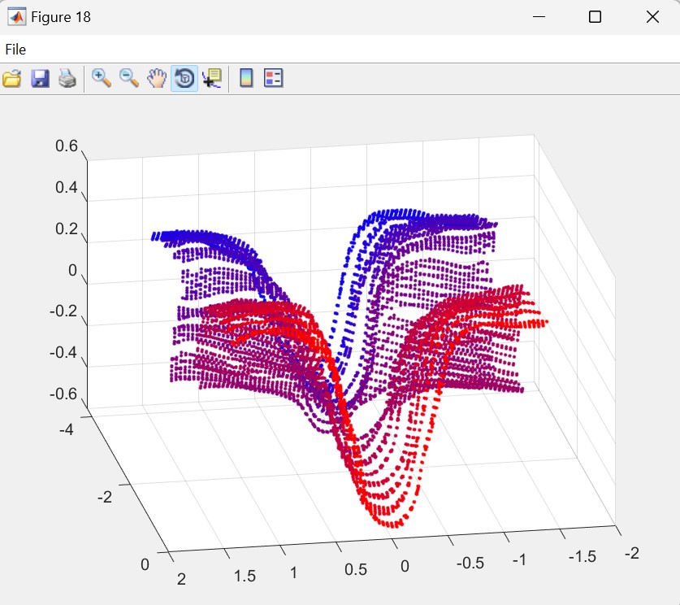Screen dimensions: 680x605
Task: Select the Zoom Out tool
Action: coord(129,78)
